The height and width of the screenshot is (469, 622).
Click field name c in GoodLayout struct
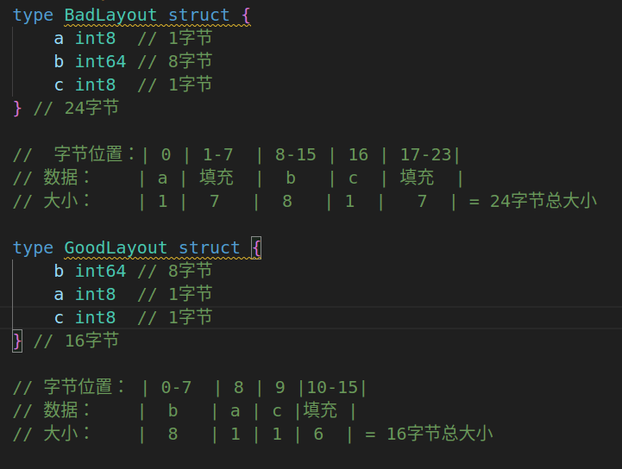pyautogui.click(x=59, y=318)
